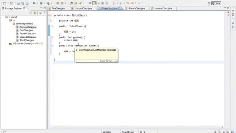Image resolution: width=236 pixels, height=133 pixels.
Task: Click the green Run button icon
Action: (x=41, y=3)
